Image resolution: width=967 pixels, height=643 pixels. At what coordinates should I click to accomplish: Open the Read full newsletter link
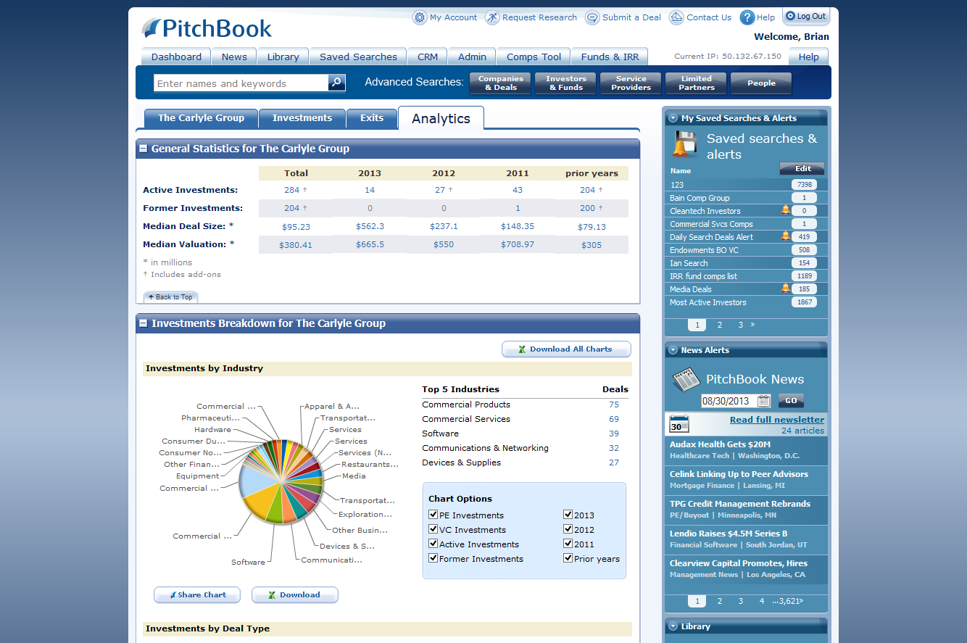coord(777,420)
